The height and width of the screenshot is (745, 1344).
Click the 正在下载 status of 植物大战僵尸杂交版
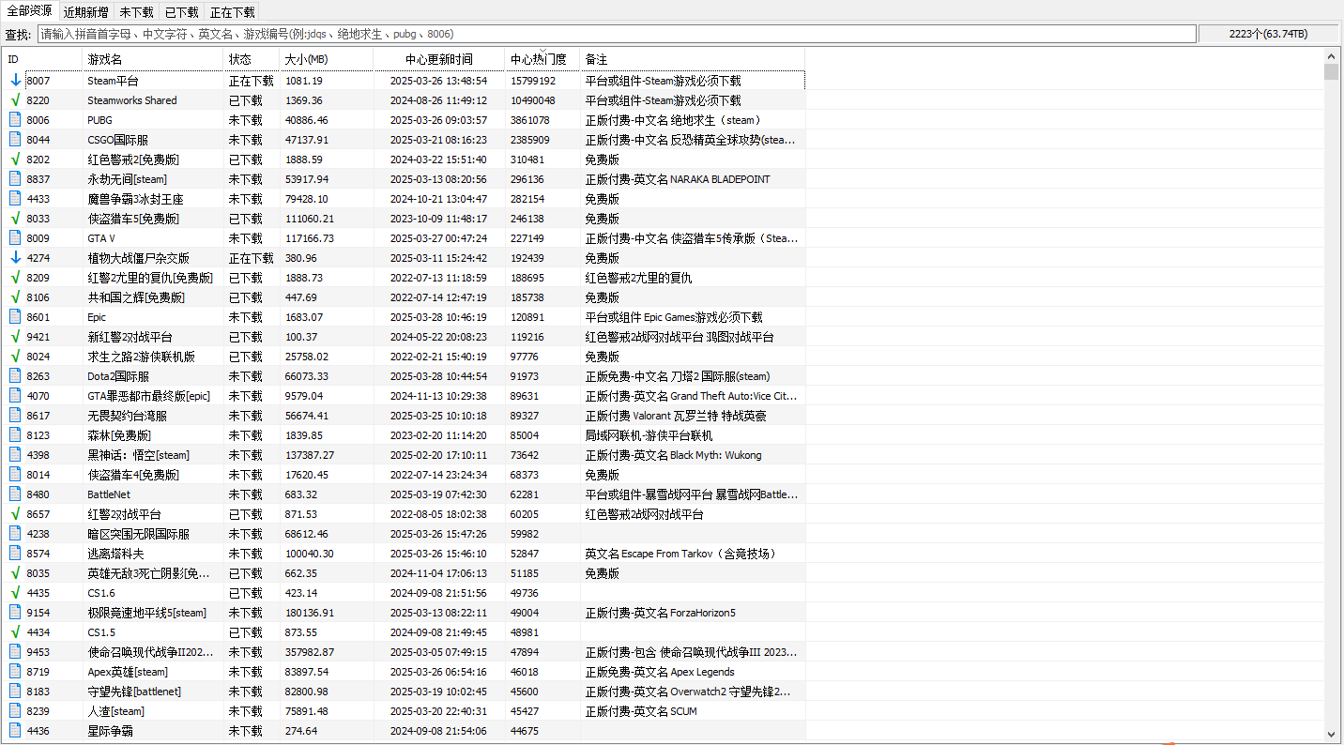[x=252, y=258]
